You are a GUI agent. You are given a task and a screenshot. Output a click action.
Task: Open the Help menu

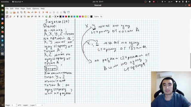[42, 9]
